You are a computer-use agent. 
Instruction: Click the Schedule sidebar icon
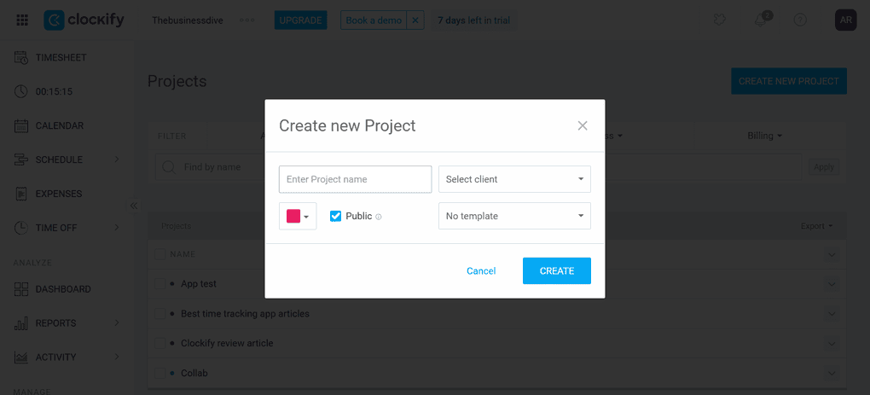[21, 160]
